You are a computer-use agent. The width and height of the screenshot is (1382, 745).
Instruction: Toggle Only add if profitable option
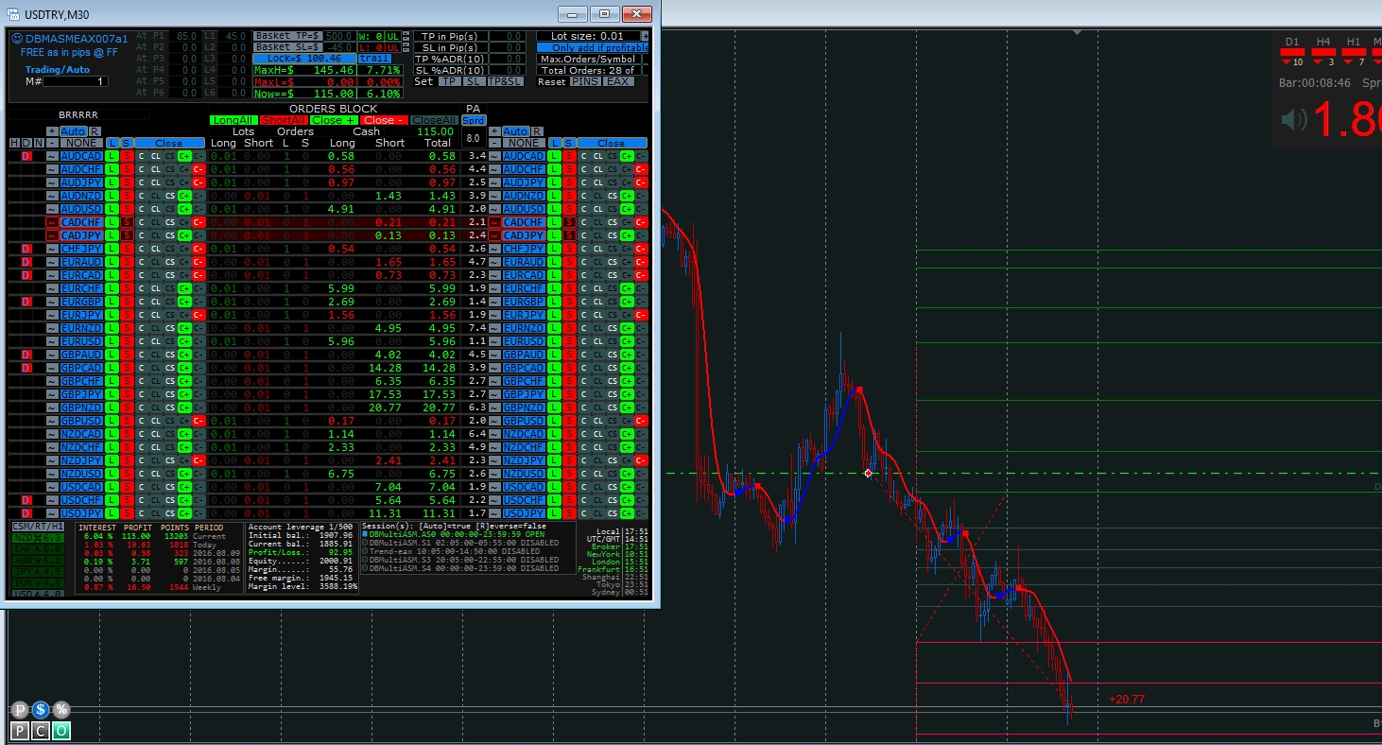593,47
